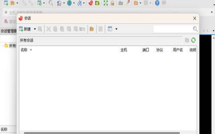Viewport: 215px width, 134px height.
Task: Click the list view icon in 会话 dialog toolbar
Action: click(x=110, y=29)
